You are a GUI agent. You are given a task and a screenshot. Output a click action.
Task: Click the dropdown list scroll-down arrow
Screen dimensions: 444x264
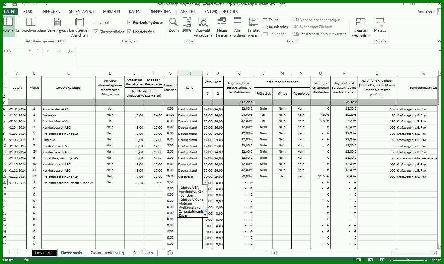tap(205, 215)
